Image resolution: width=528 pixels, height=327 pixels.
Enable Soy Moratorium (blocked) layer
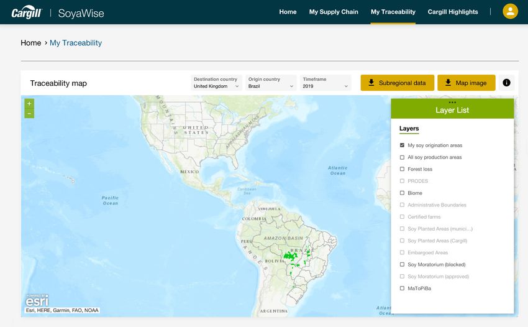coord(402,265)
